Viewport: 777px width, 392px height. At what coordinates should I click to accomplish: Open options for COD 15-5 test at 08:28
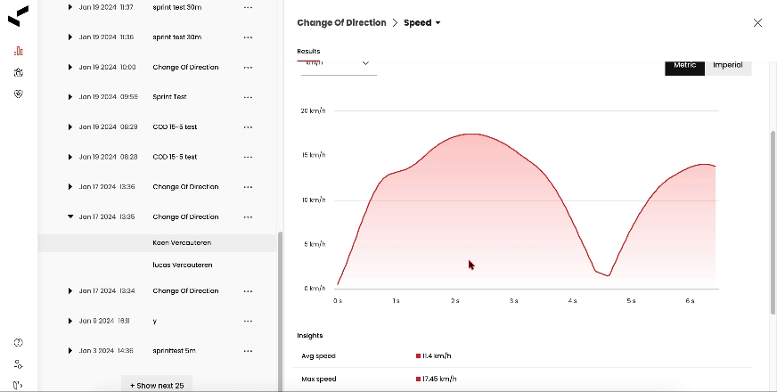pyautogui.click(x=248, y=157)
